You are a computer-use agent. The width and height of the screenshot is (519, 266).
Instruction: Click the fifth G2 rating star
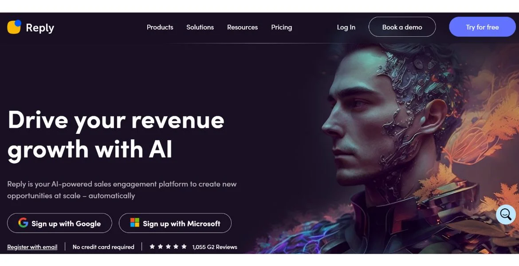point(184,246)
